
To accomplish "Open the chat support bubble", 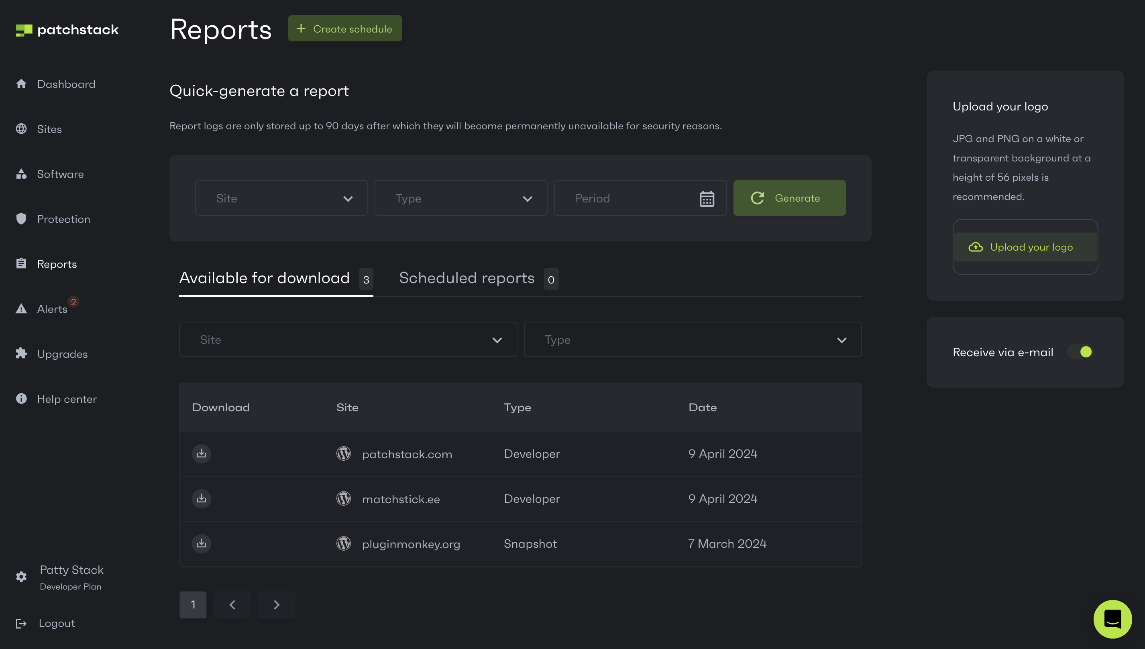I will point(1112,619).
